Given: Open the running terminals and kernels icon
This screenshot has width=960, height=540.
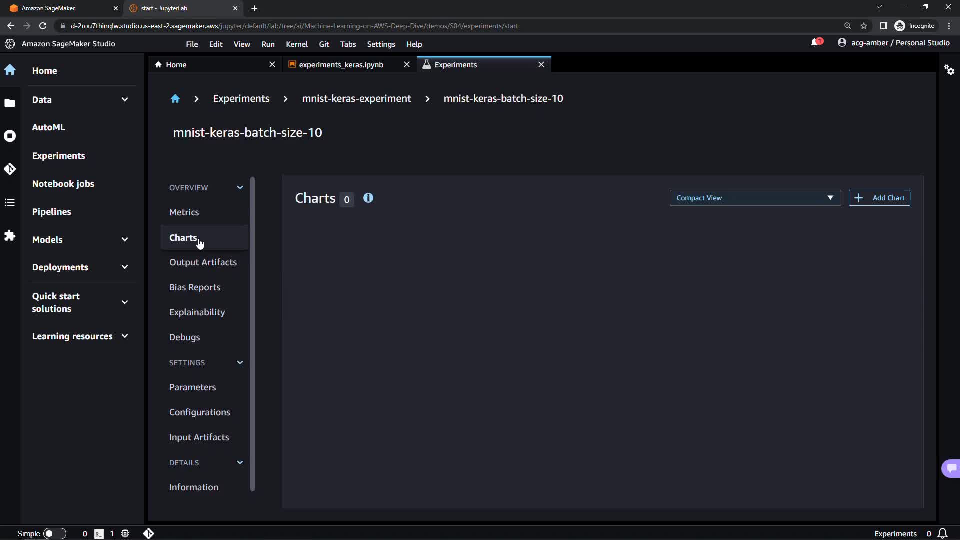Looking at the screenshot, I should click(10, 136).
